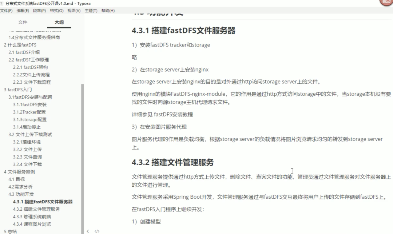Click paragraph starting 文件管理服务提供通过http方式上传文件
393x234 pixels.
coord(261,181)
